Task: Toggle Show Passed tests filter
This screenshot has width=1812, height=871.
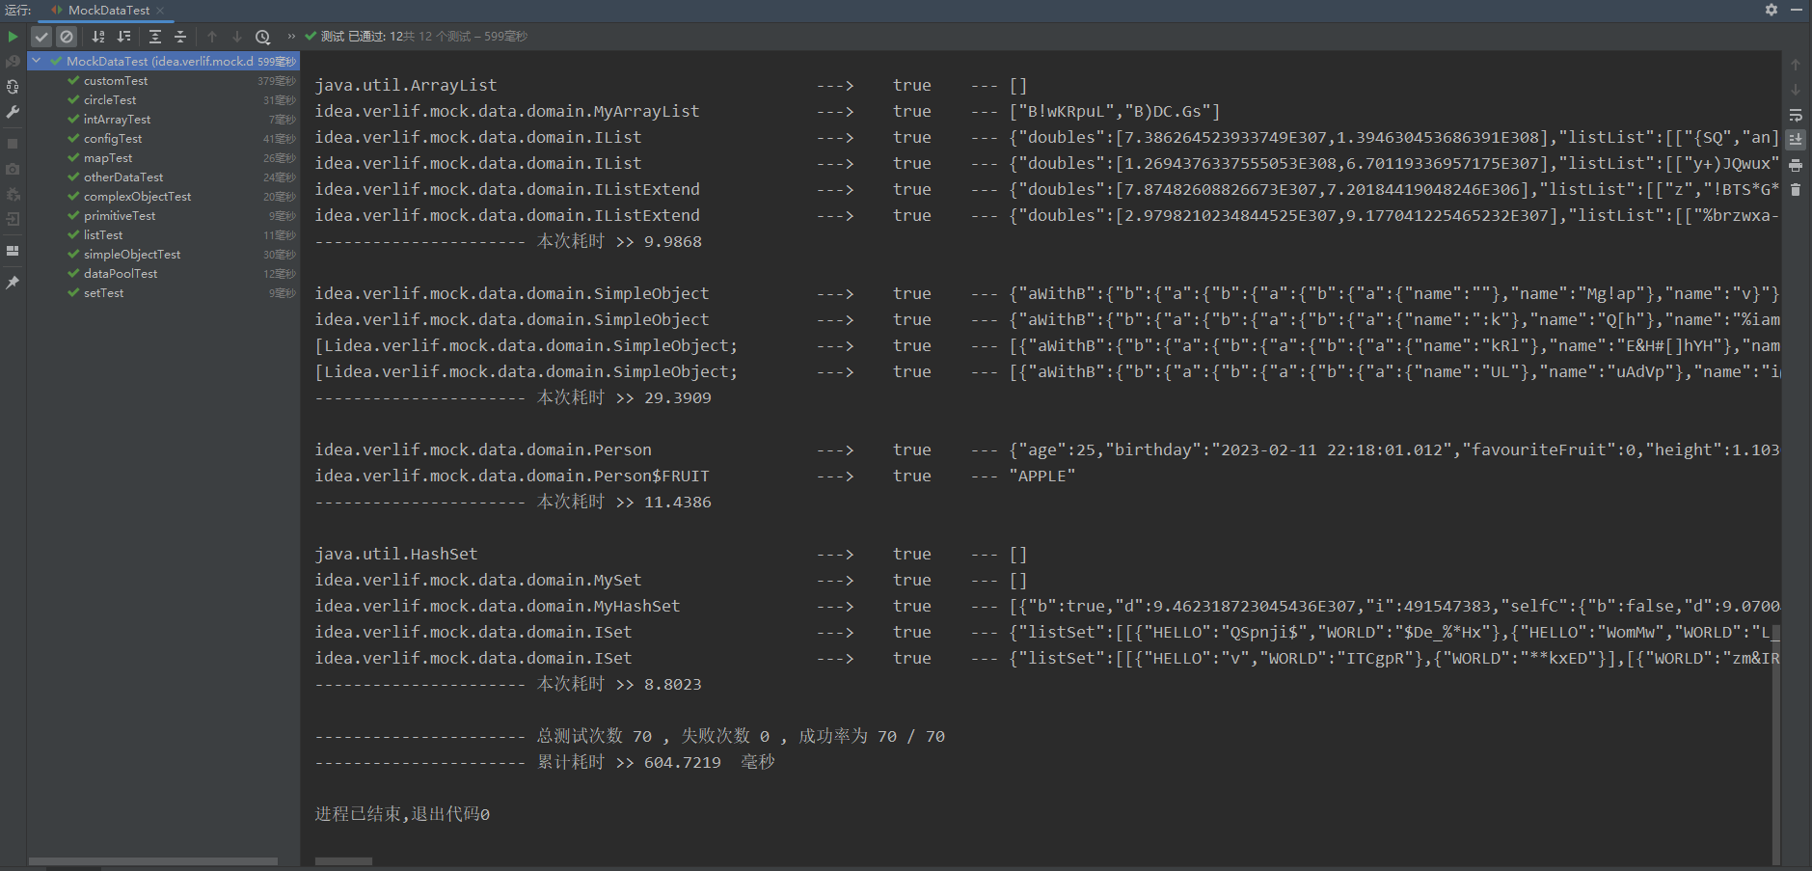Action: (41, 37)
